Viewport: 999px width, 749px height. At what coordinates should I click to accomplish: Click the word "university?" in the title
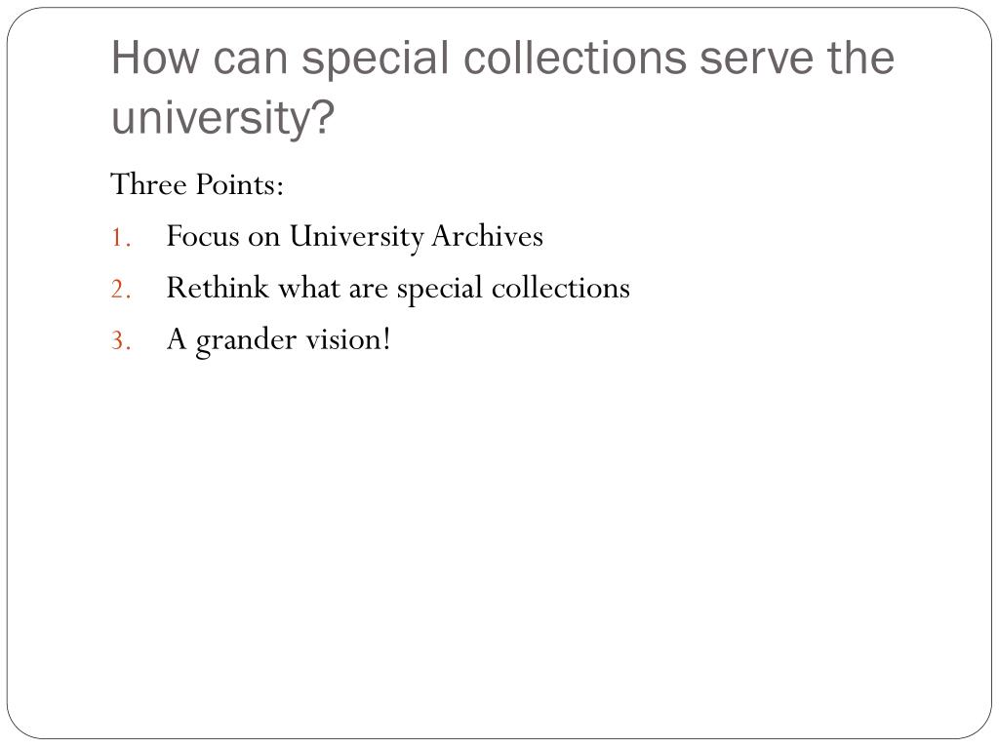click(223, 117)
